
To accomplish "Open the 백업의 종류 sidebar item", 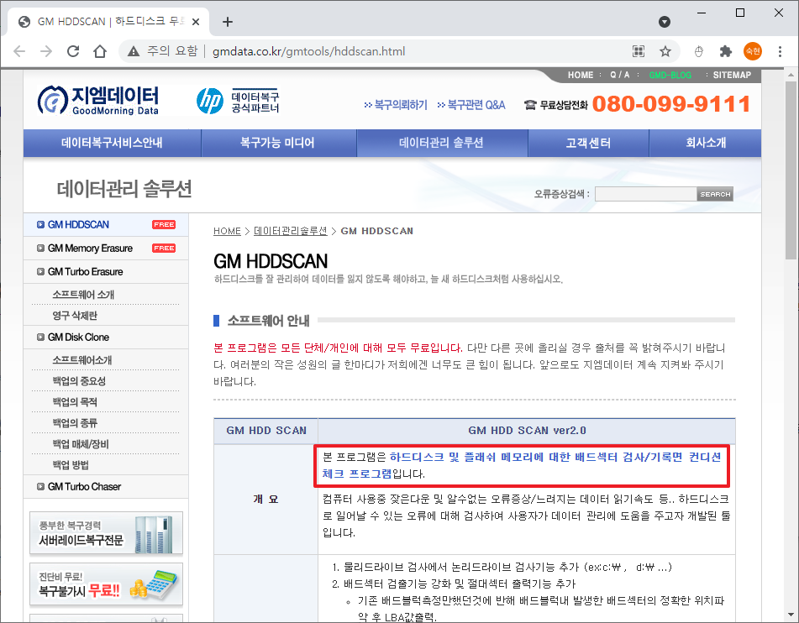I will point(75,423).
